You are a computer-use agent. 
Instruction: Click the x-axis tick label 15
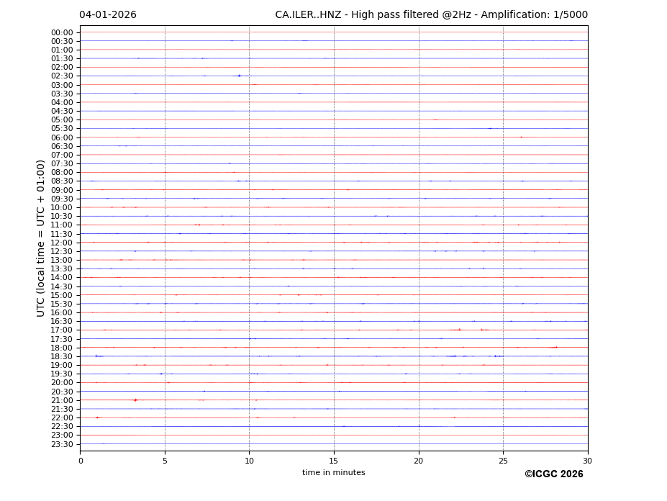pos(334,460)
